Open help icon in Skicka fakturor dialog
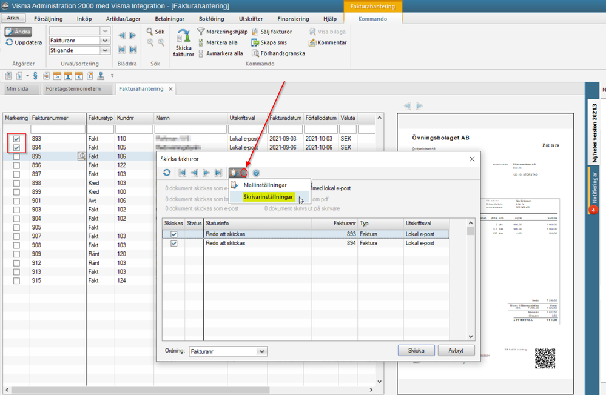 (256, 173)
